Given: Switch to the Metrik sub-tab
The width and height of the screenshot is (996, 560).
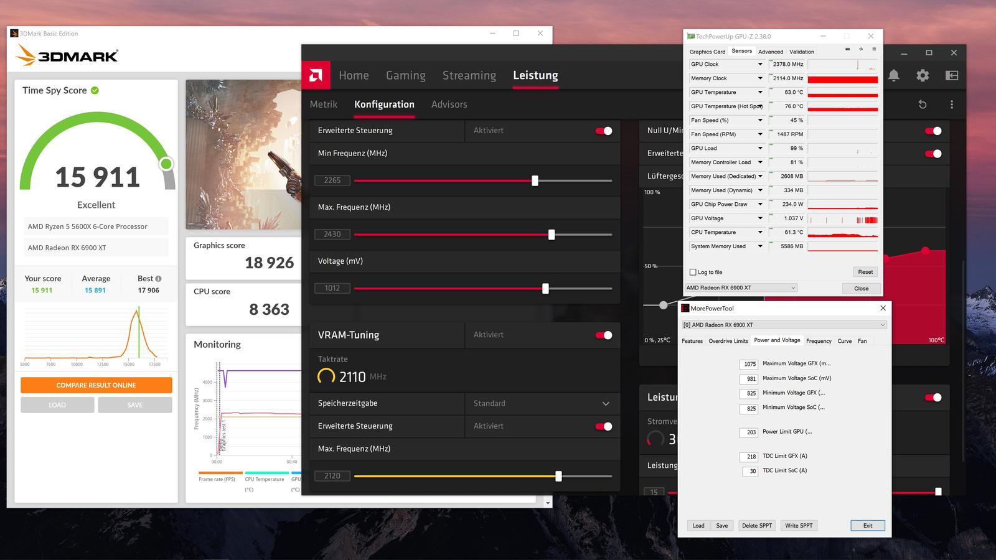Looking at the screenshot, I should pyautogui.click(x=324, y=105).
